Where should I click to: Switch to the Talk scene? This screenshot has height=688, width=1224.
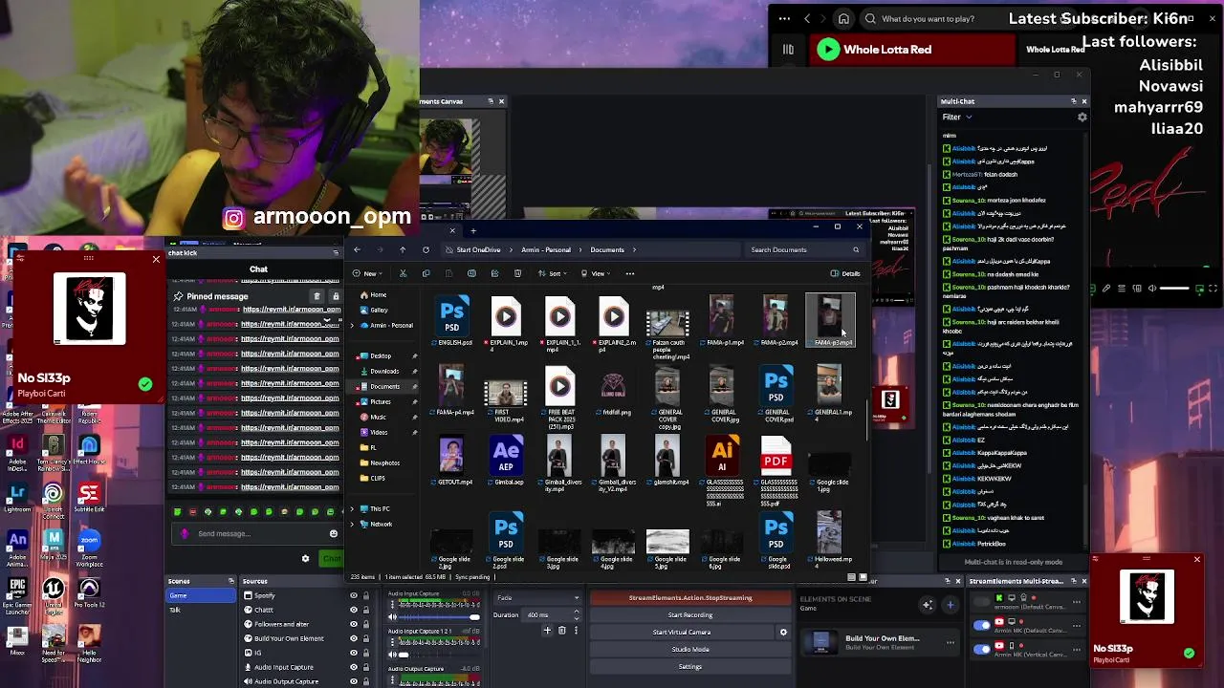(x=201, y=610)
